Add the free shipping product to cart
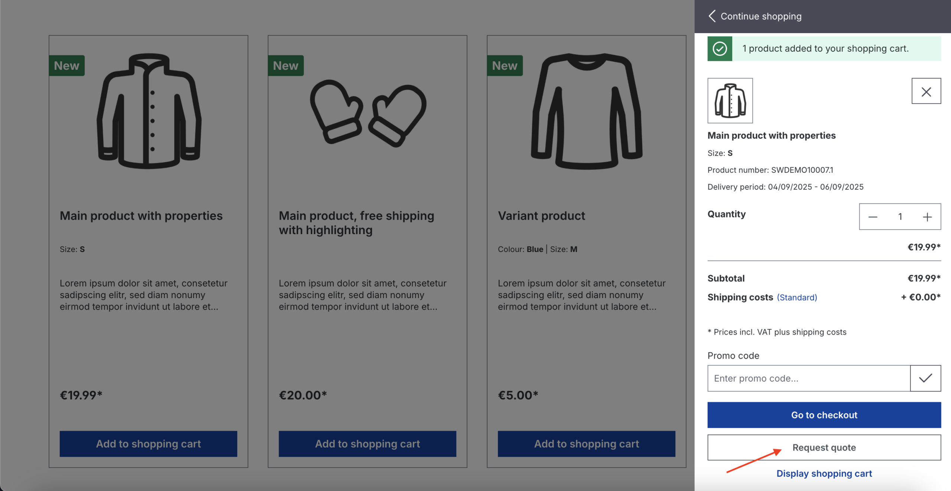Screen dimensions: 951x491 click(x=367, y=444)
